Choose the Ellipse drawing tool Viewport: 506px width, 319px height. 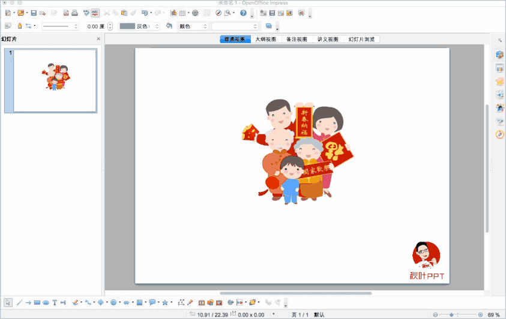tap(46, 303)
